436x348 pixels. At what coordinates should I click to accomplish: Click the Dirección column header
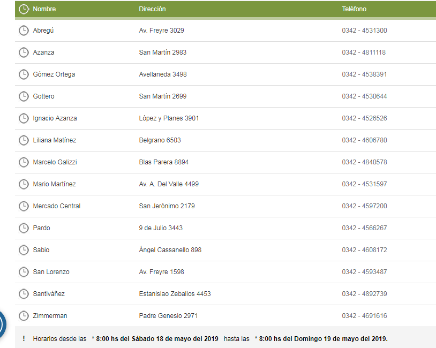pyautogui.click(x=152, y=9)
